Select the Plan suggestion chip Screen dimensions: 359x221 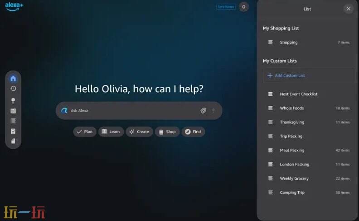84,132
